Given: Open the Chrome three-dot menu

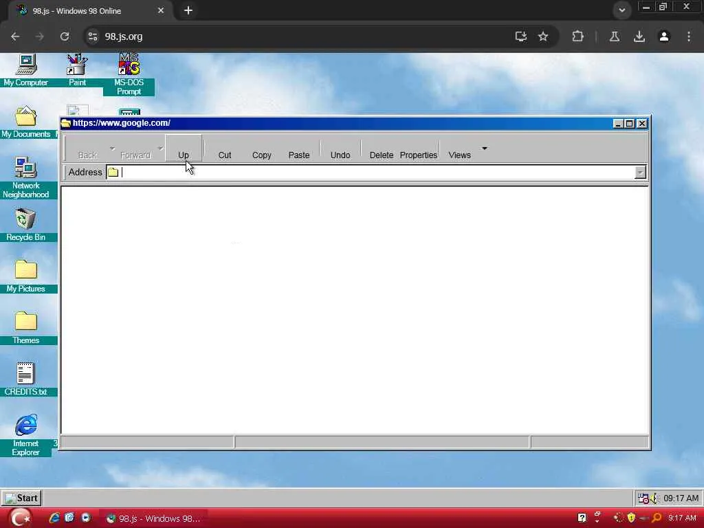Looking at the screenshot, I should click(689, 37).
